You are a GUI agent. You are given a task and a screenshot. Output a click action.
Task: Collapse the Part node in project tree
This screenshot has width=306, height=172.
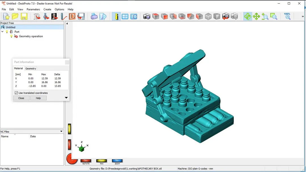pos(3,32)
